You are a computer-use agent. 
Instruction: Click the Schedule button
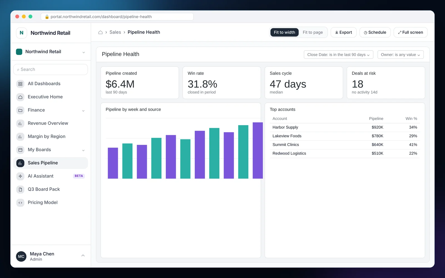click(x=375, y=32)
